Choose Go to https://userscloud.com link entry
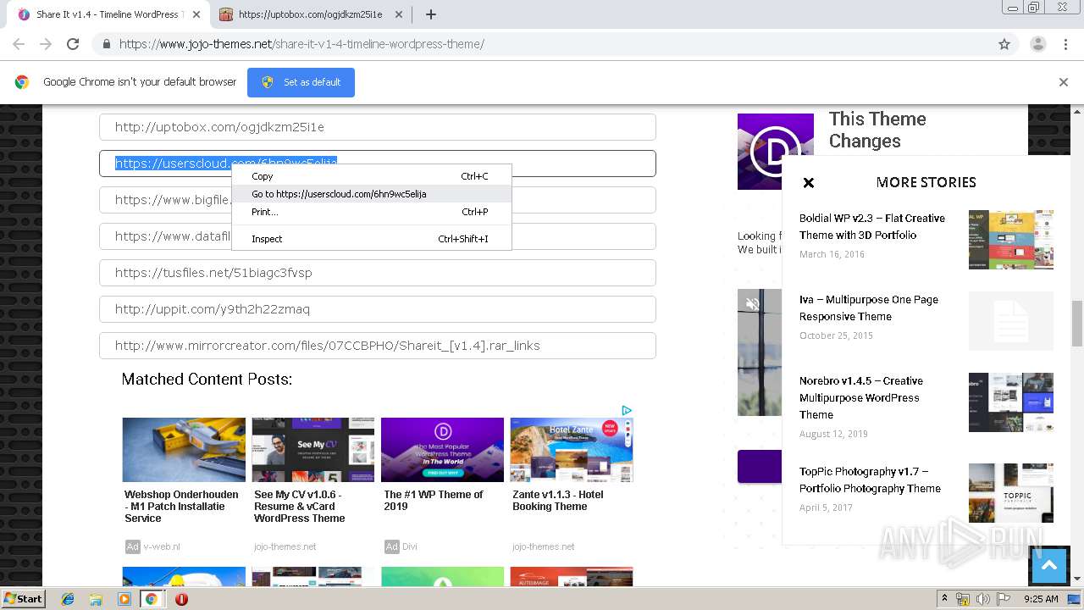The image size is (1084, 610). [x=372, y=194]
